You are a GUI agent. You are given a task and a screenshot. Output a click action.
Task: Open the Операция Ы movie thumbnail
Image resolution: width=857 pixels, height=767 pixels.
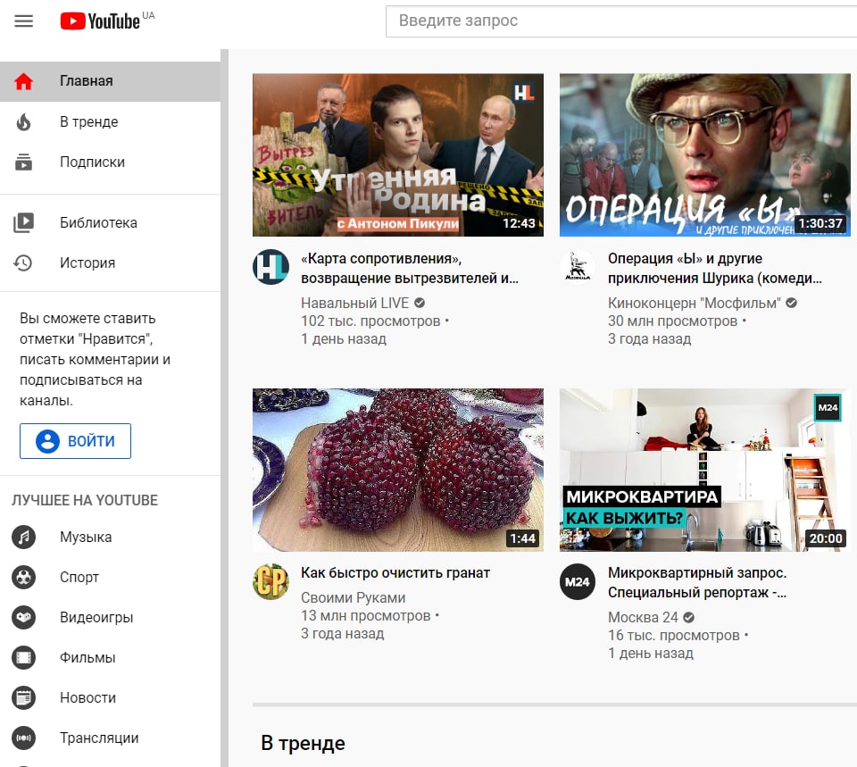pyautogui.click(x=705, y=154)
